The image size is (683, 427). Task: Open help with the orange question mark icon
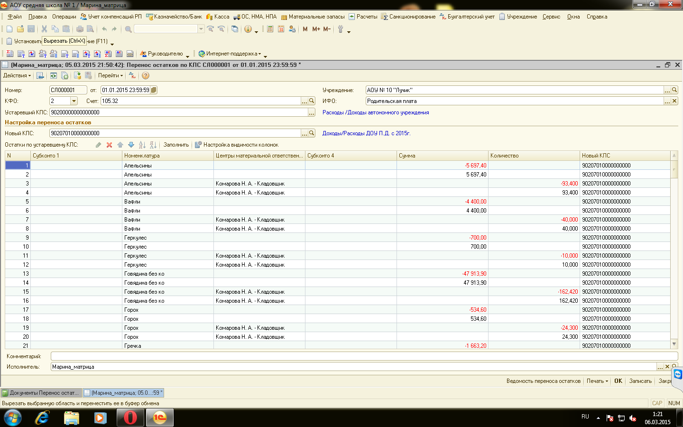(x=146, y=75)
